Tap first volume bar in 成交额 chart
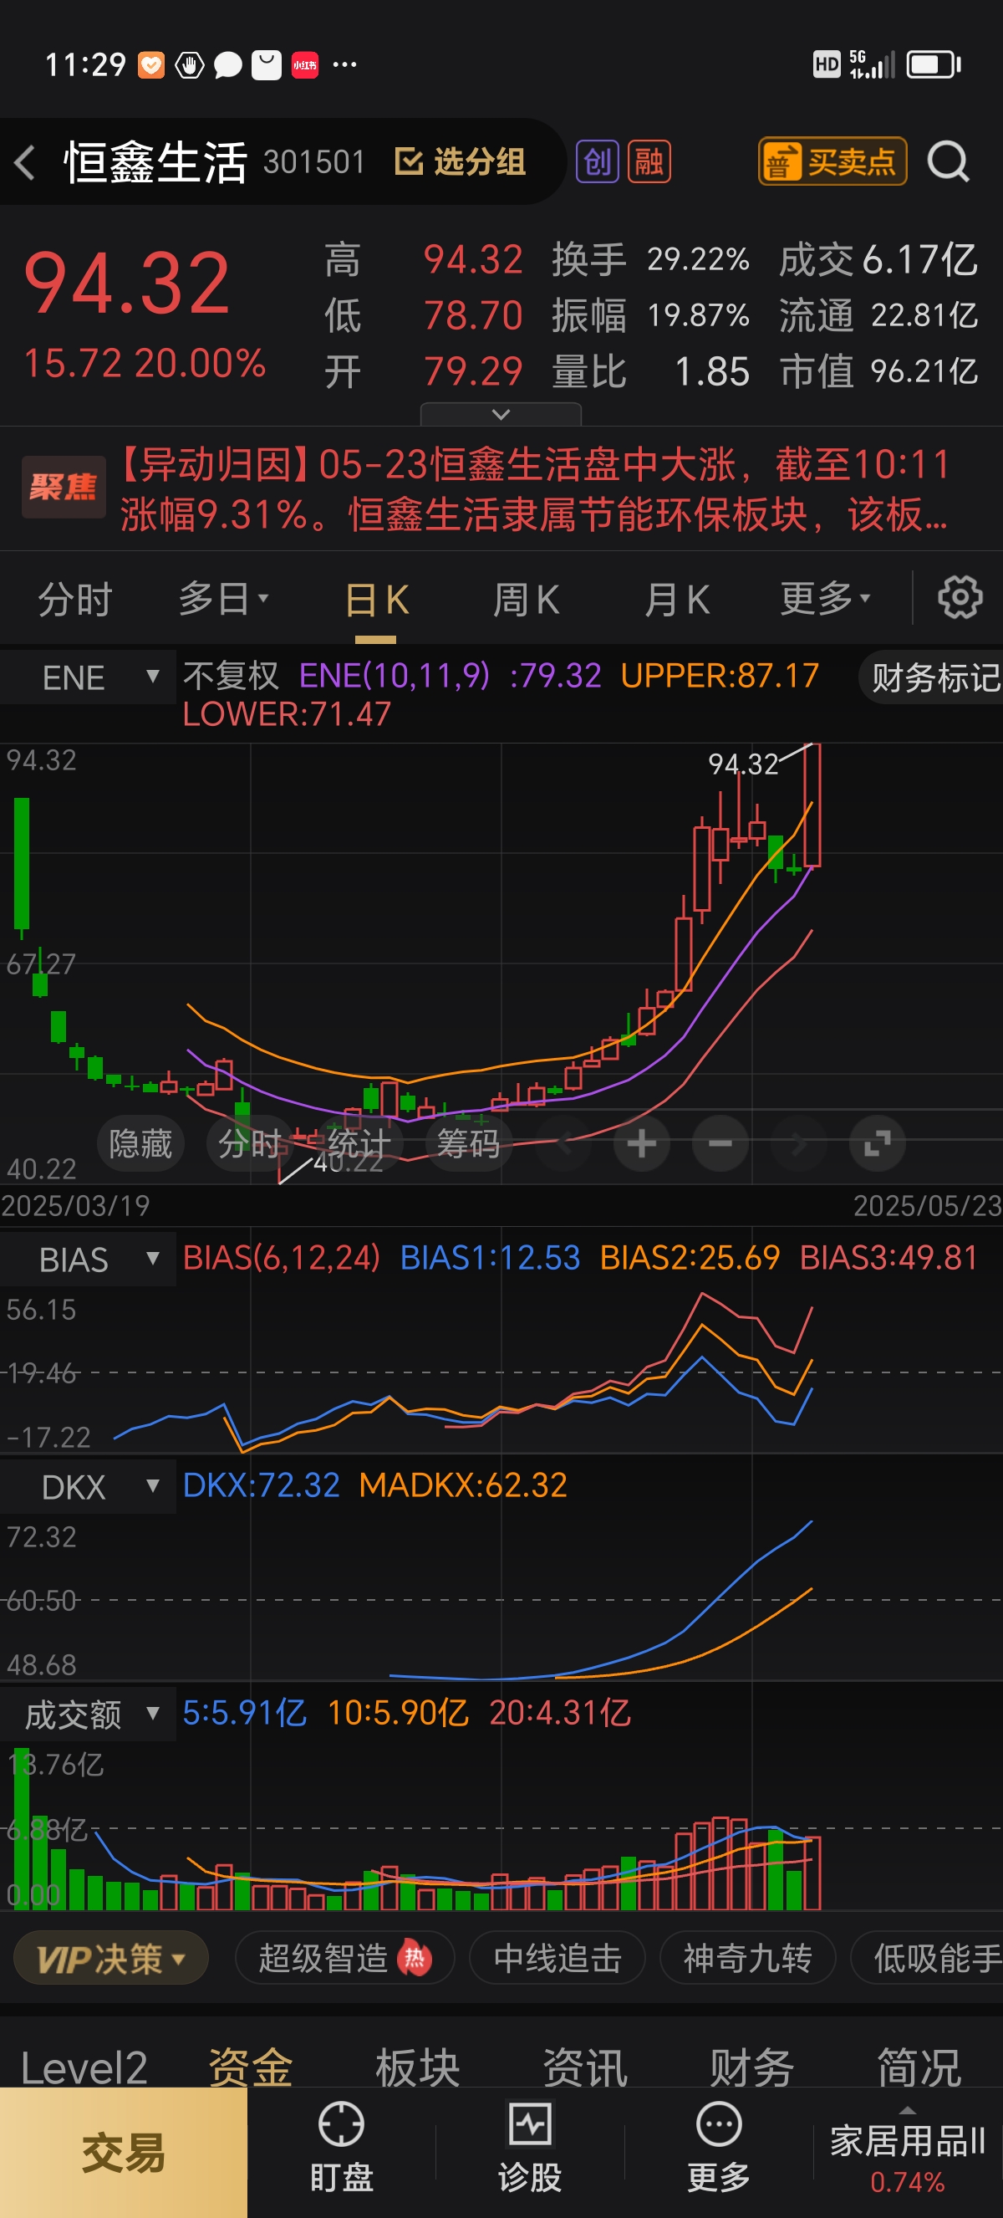This screenshot has height=2218, width=1003. coord(22,1829)
